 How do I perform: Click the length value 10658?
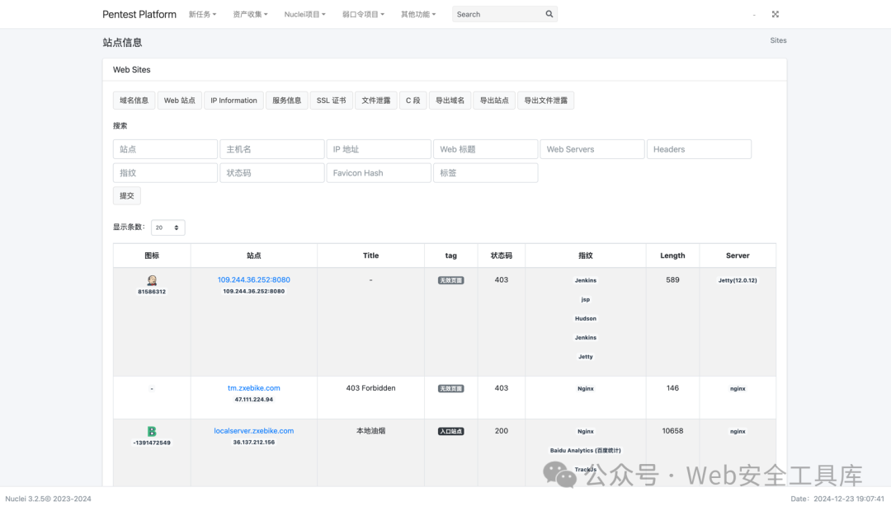[673, 431]
